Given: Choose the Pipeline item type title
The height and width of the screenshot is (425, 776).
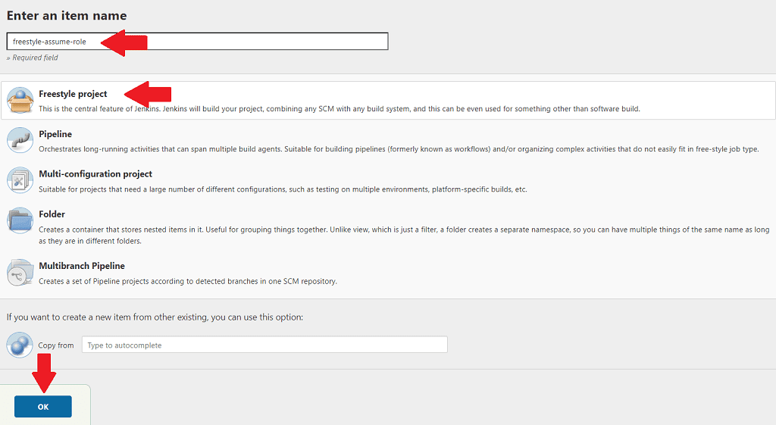Looking at the screenshot, I should pos(55,134).
